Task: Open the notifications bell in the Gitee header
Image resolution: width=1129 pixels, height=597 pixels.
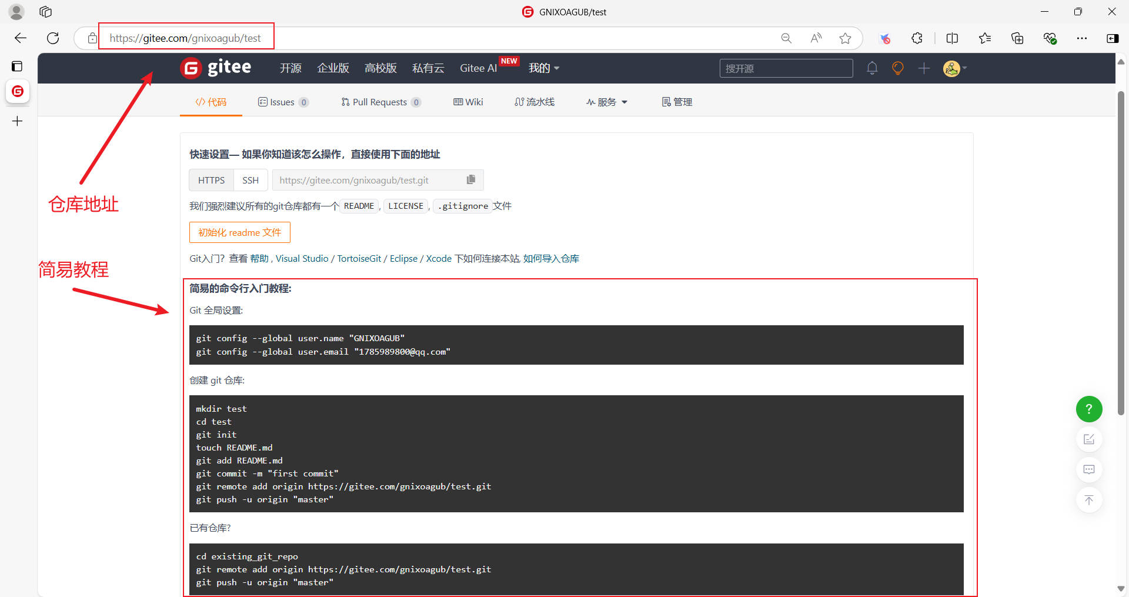Action: [872, 68]
